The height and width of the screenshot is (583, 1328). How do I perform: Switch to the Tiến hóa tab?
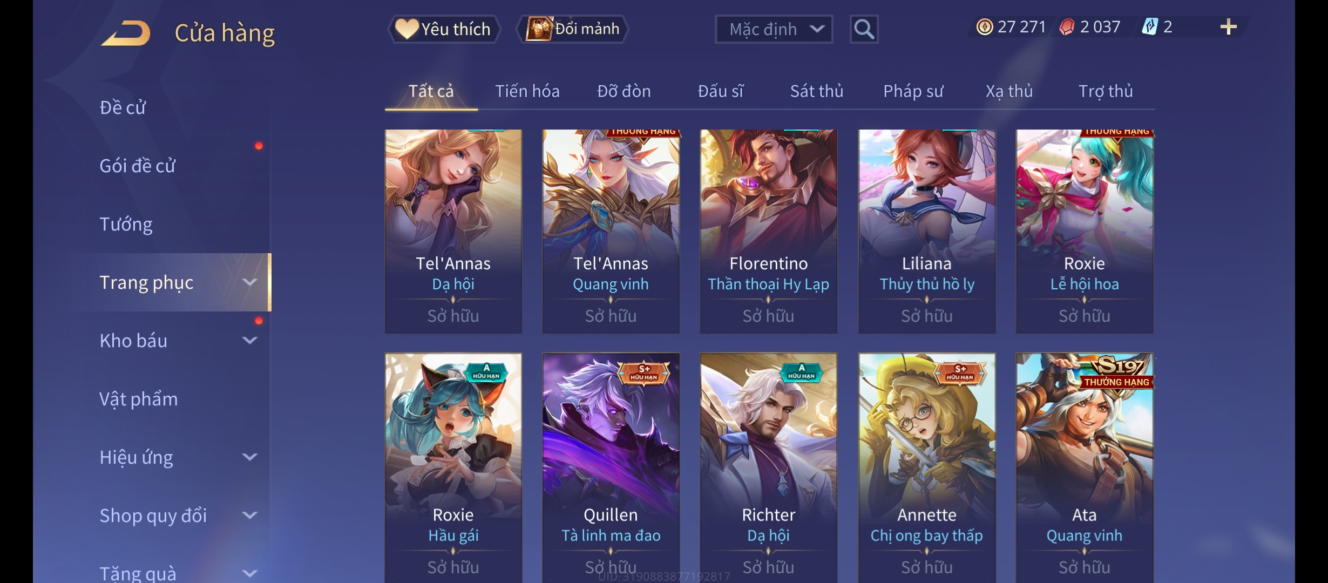[x=527, y=91]
